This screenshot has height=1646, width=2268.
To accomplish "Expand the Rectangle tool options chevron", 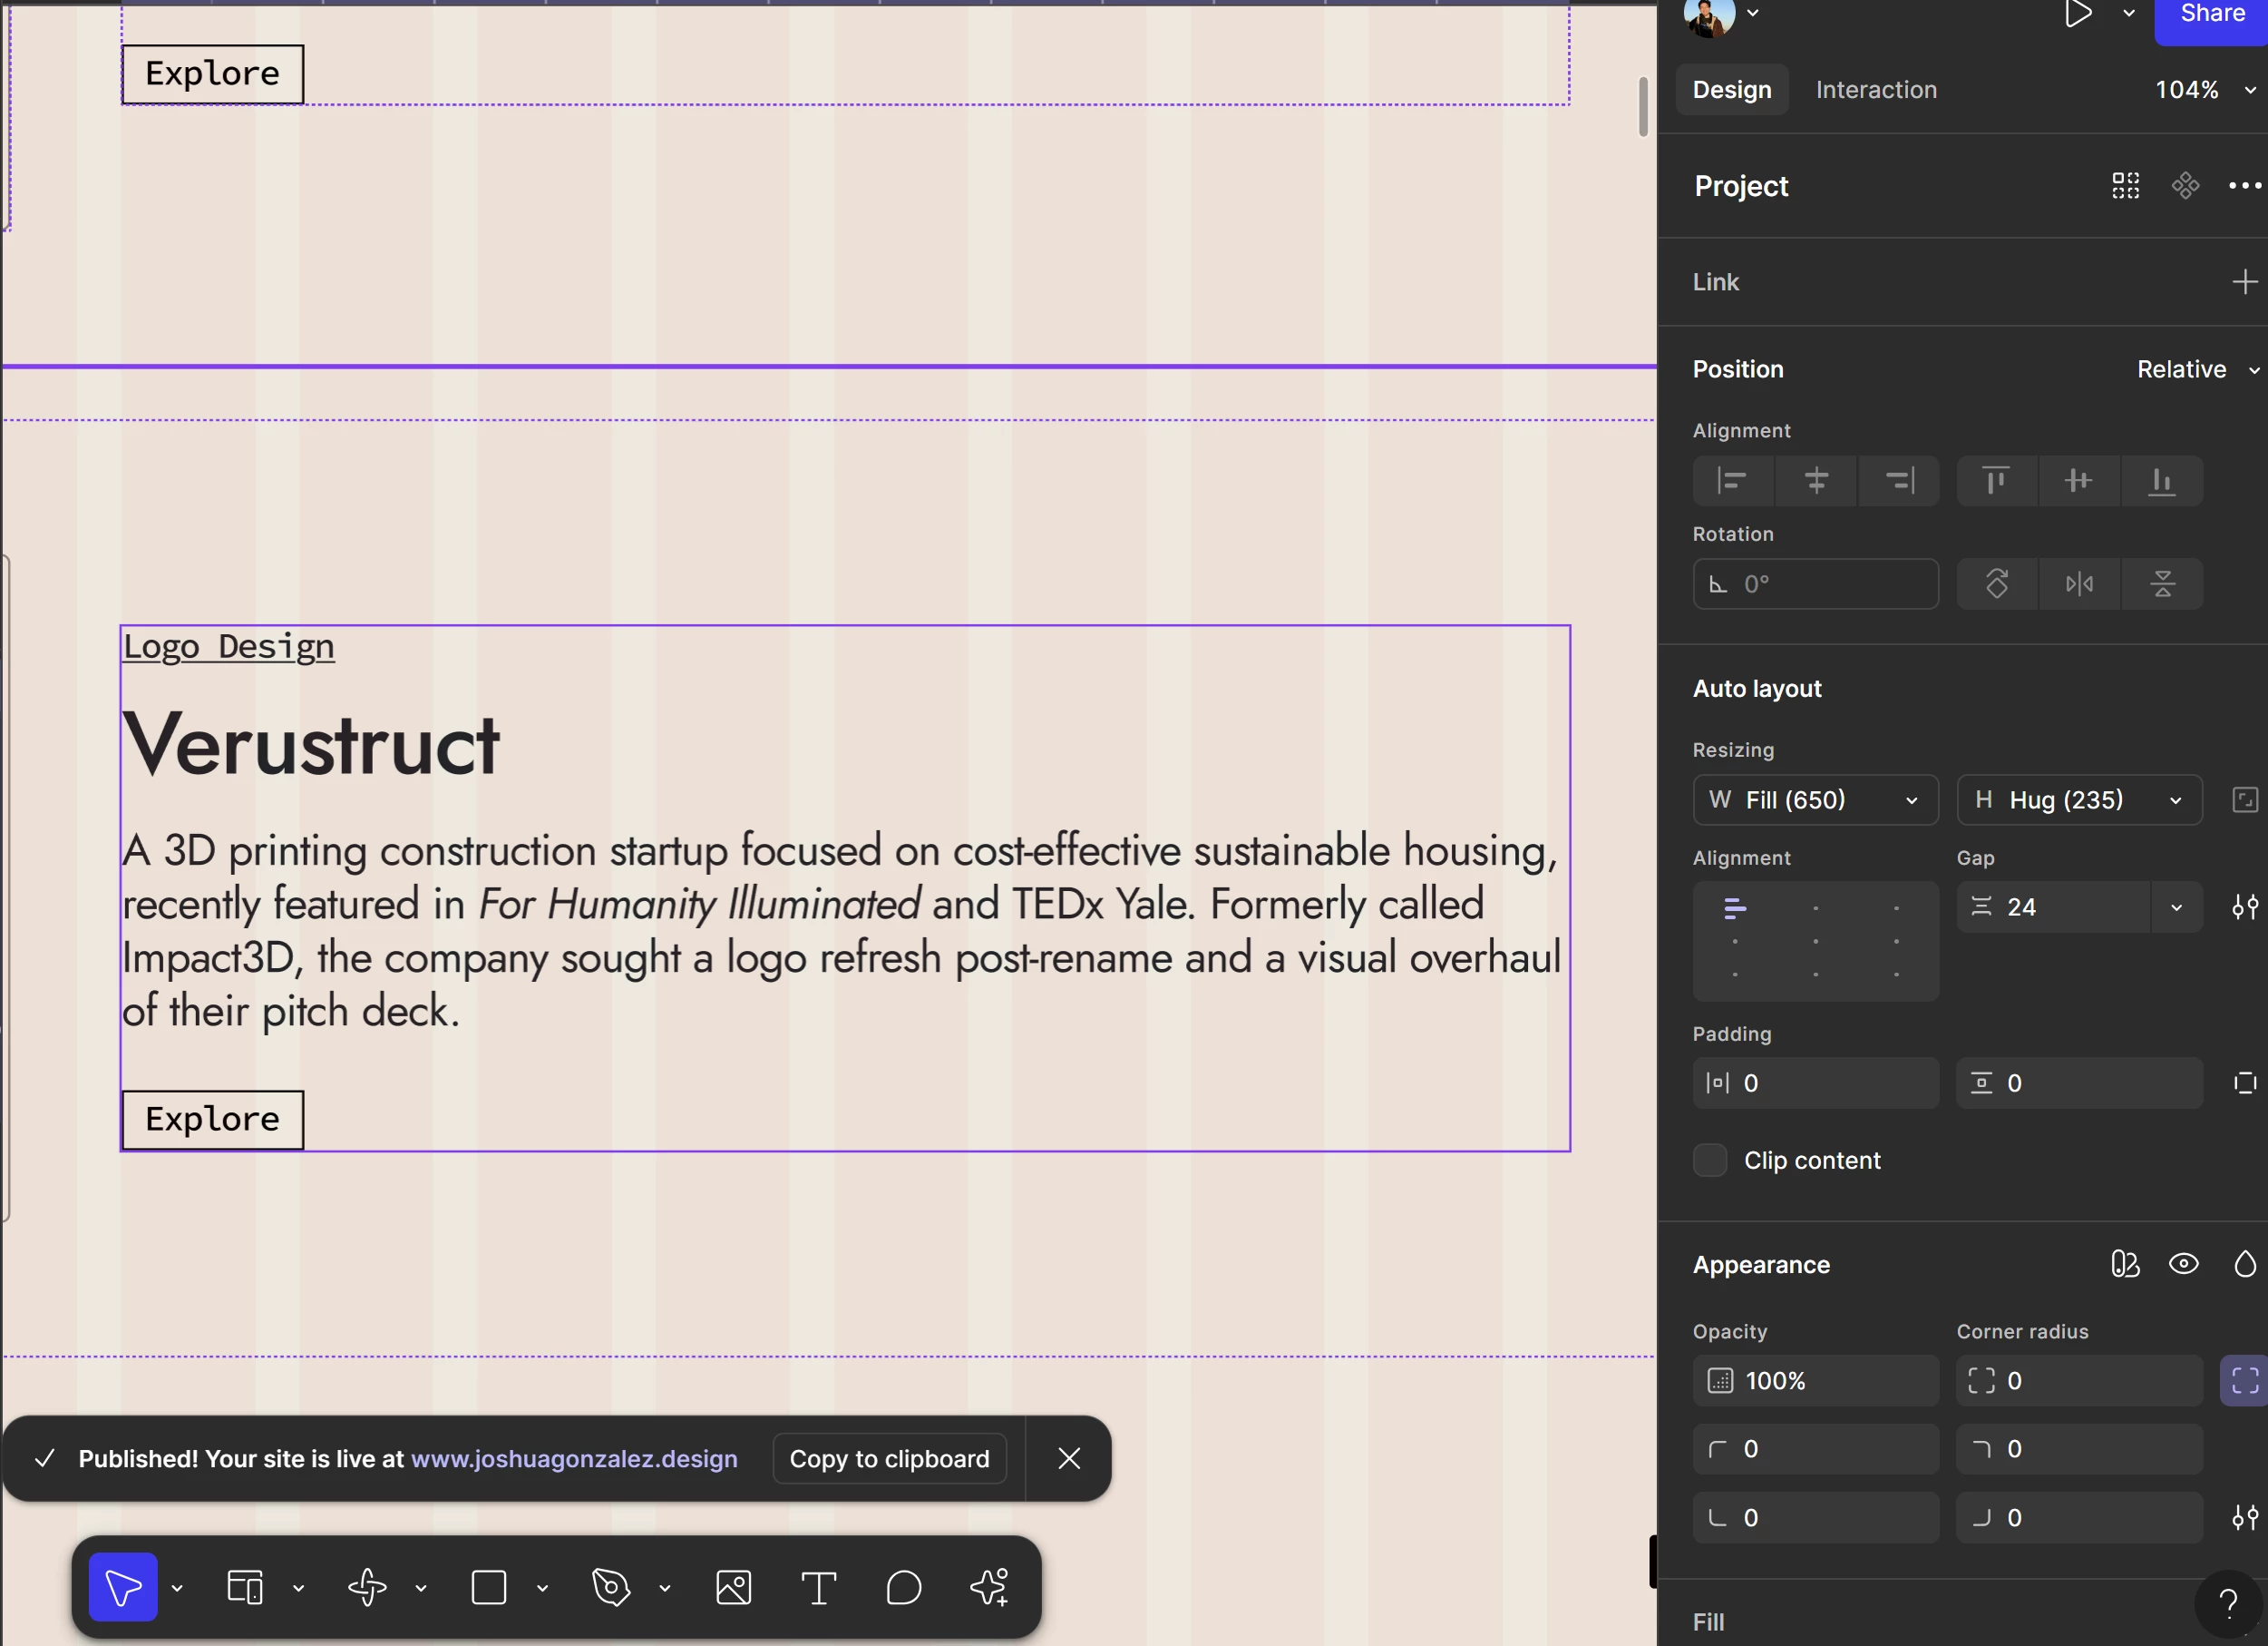I will 542,1588.
